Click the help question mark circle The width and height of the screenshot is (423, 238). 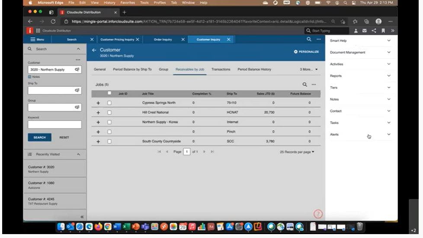318,214
